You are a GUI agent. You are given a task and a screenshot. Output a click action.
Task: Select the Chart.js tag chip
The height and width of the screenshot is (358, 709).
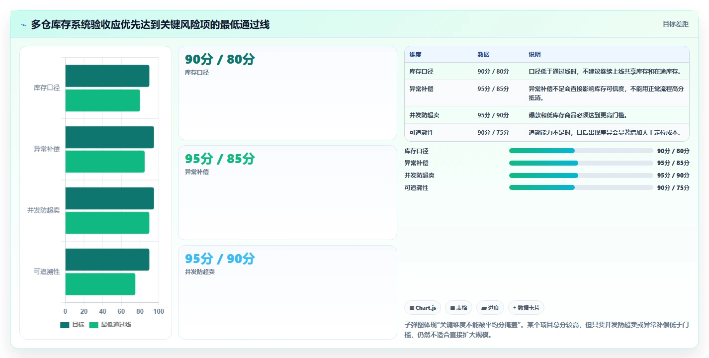click(423, 308)
